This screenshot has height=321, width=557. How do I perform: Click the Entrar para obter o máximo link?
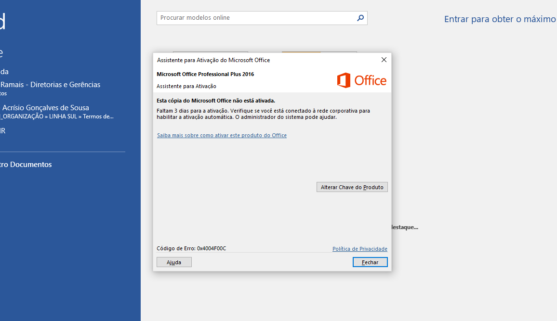coord(500,19)
